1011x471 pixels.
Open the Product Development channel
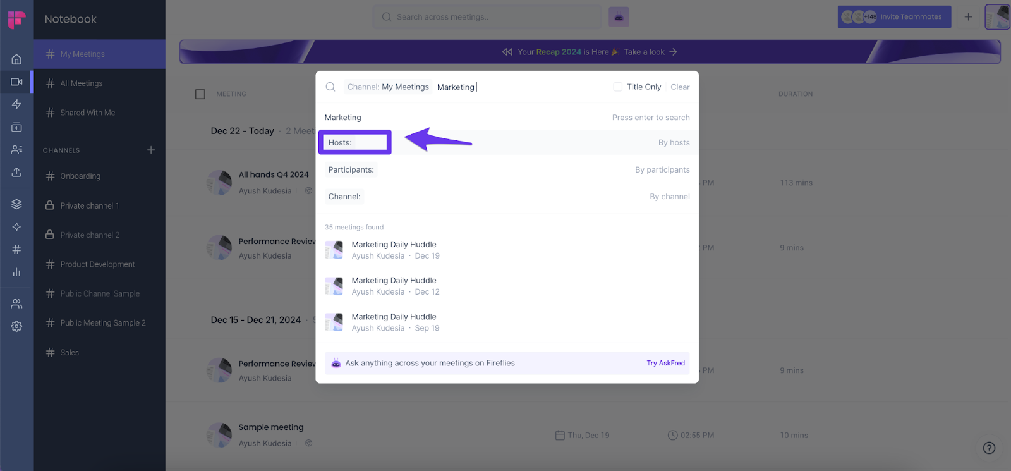point(97,264)
